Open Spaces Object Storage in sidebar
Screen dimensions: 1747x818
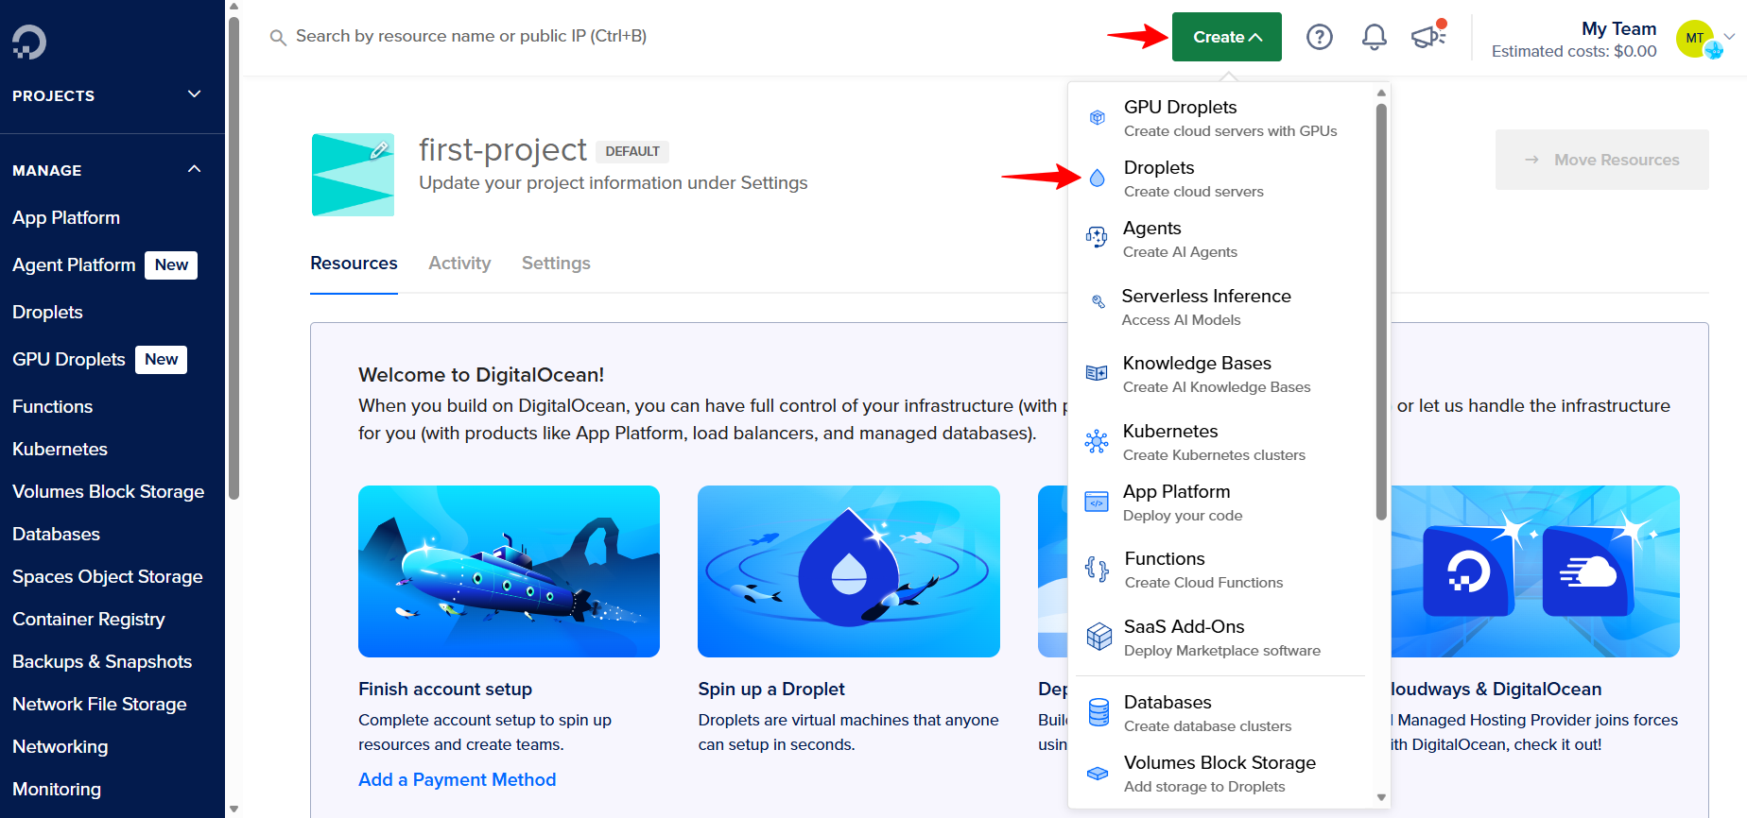coord(107,576)
